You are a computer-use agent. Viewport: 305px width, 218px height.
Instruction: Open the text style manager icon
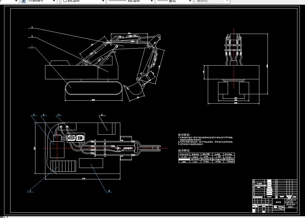click(23, 1)
